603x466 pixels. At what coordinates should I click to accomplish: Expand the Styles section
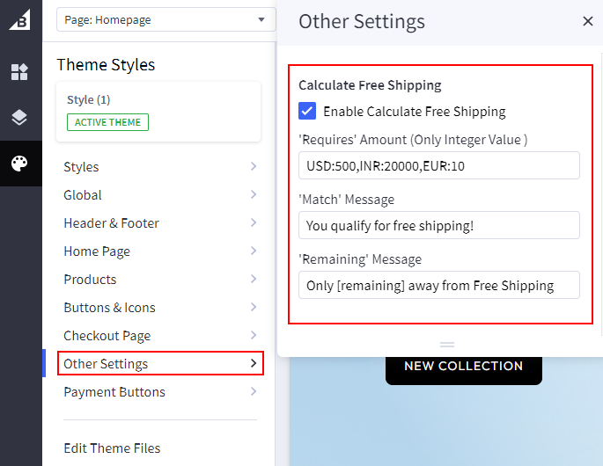pos(160,167)
